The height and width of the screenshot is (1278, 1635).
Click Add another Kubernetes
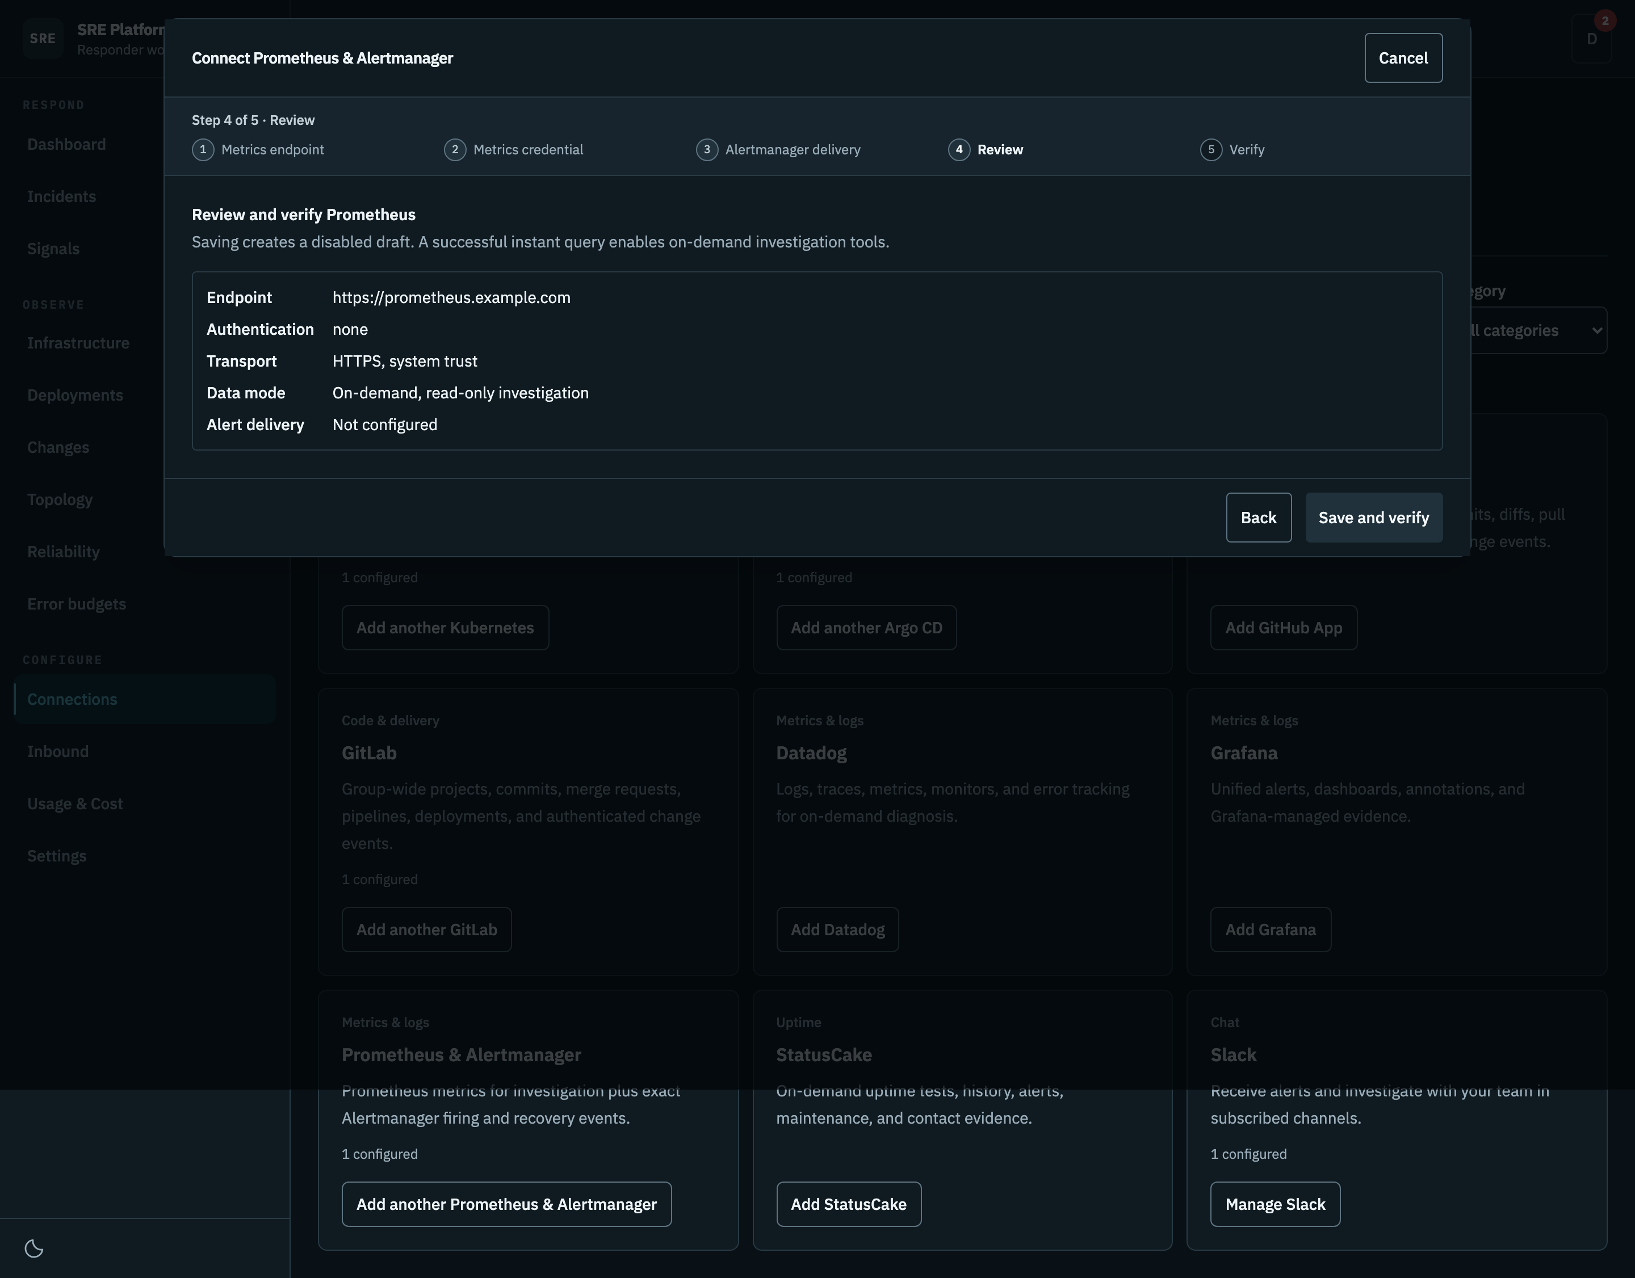[x=446, y=627]
